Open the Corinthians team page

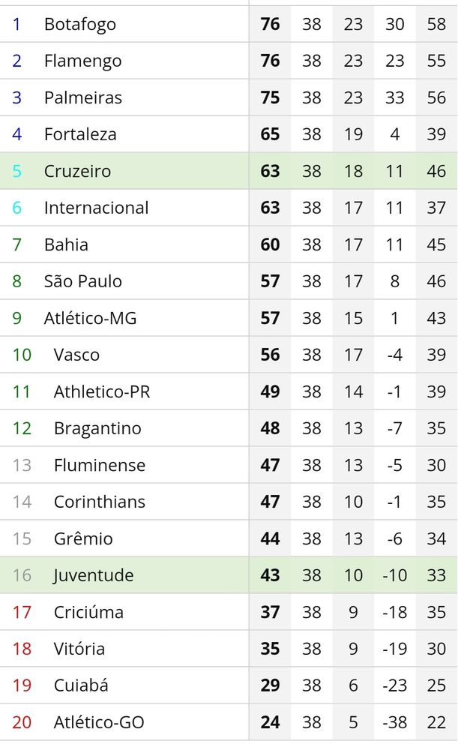100,502
